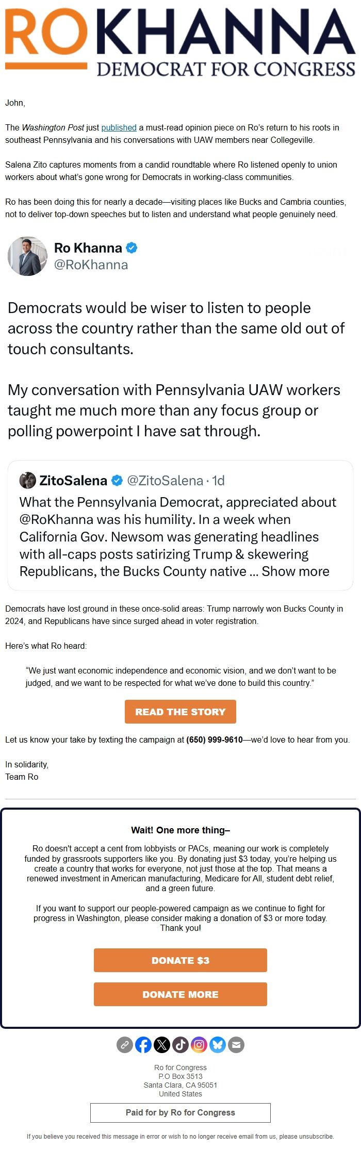Click the email envelope icon in footer
Viewport: 361px width, 1149px height.
(x=236, y=1045)
